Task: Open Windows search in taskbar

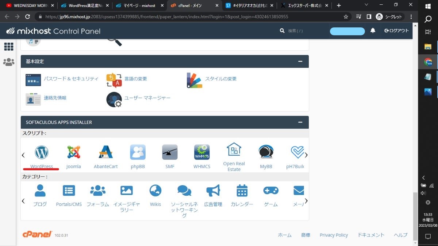Action: coord(428,19)
